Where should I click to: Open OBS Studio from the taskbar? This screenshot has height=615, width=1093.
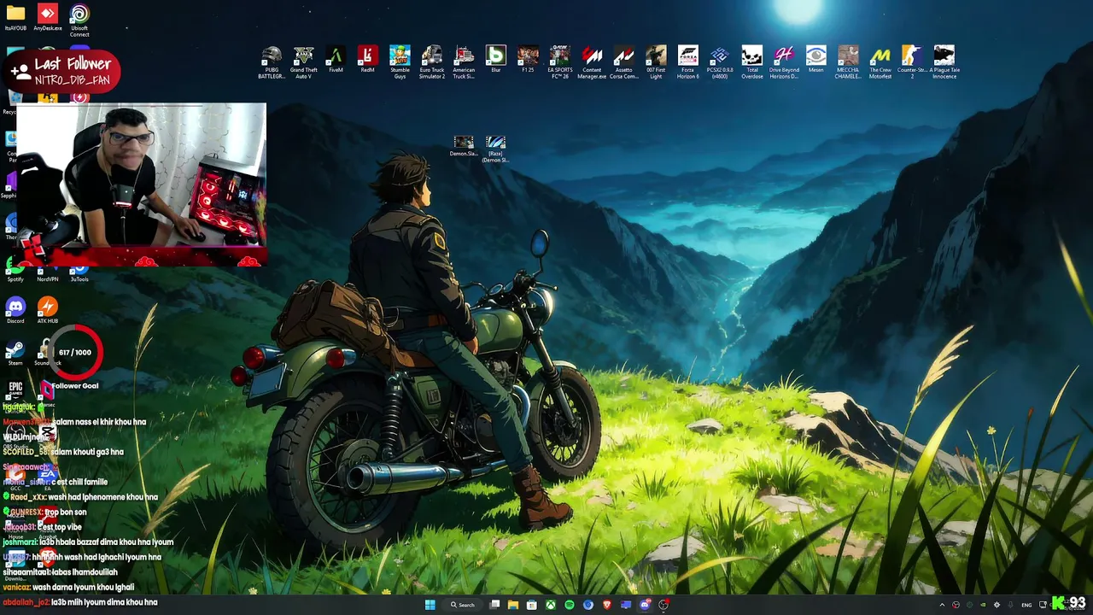[x=663, y=605]
